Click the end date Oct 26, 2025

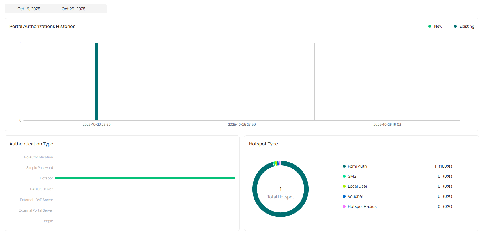(74, 9)
